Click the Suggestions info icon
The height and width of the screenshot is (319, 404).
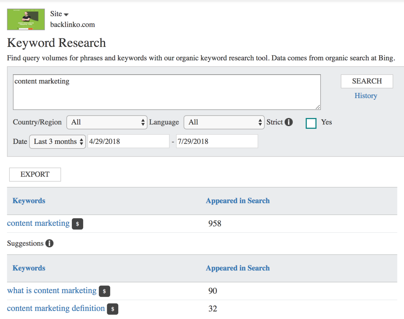coord(50,243)
